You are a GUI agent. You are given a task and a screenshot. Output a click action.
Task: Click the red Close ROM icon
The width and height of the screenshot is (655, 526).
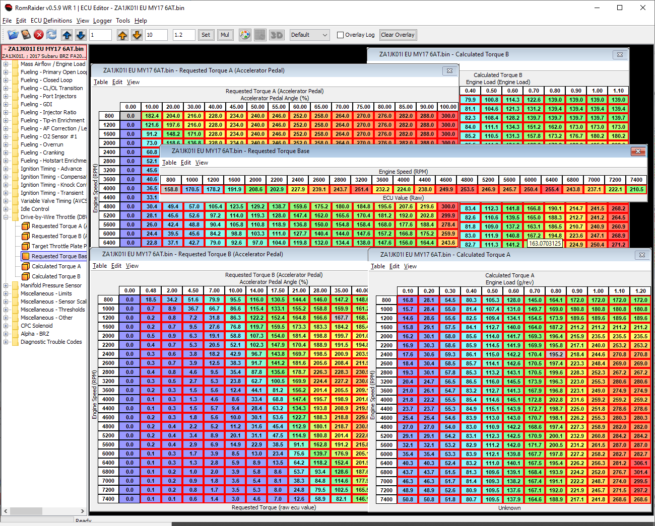pyautogui.click(x=39, y=35)
